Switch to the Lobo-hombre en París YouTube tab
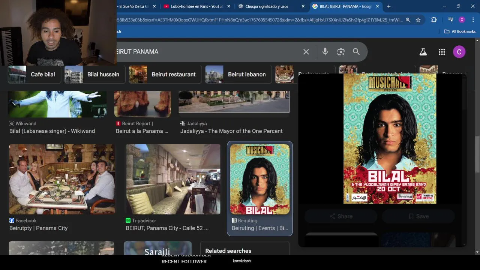The width and height of the screenshot is (480, 270). [x=196, y=6]
